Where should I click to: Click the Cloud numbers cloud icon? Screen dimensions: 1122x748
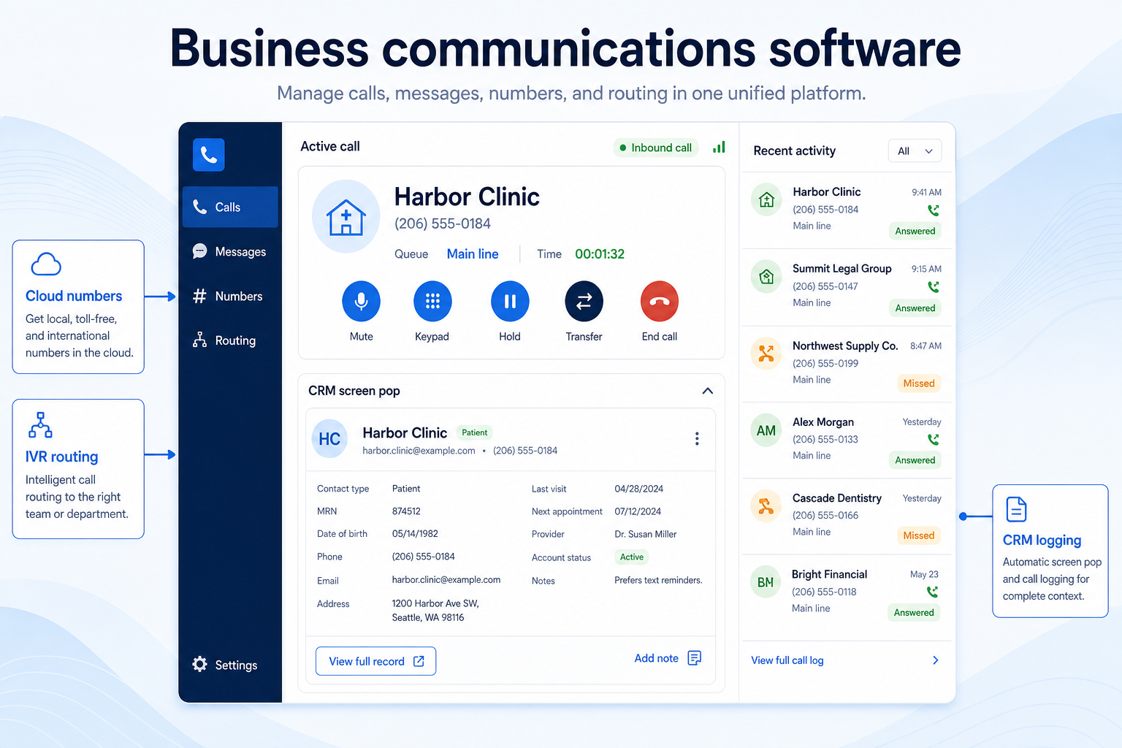46,264
